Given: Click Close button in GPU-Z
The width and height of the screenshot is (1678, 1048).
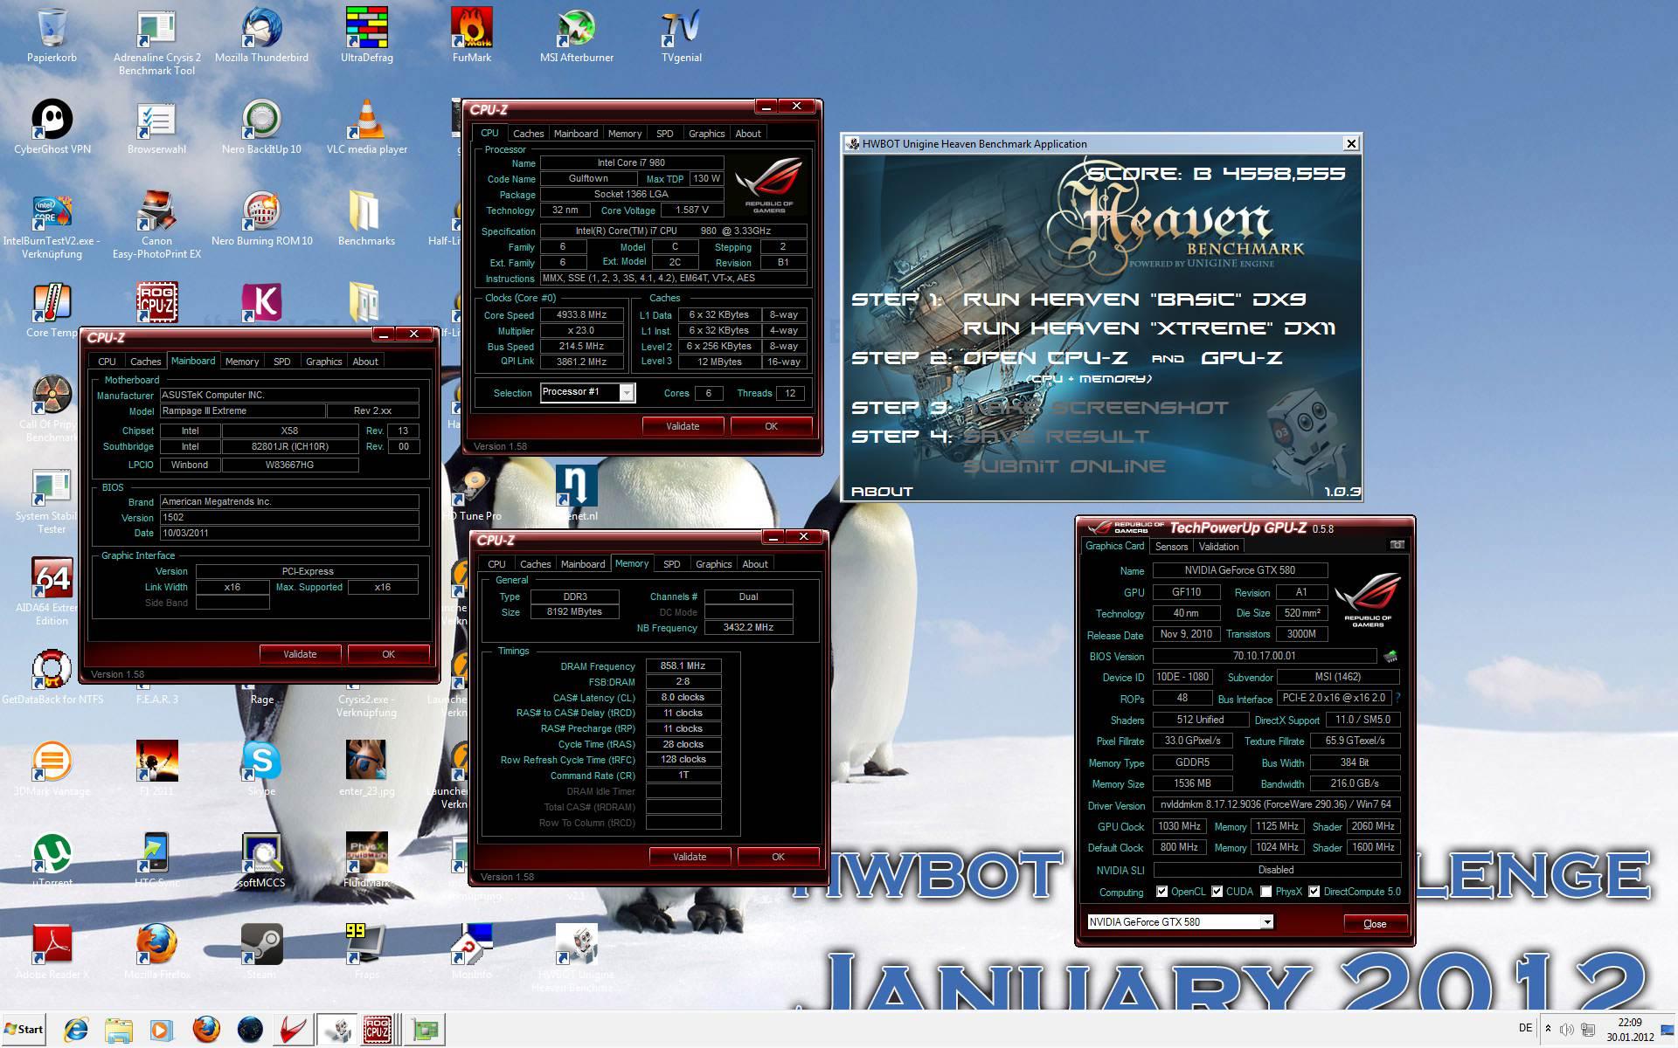Looking at the screenshot, I should 1375,924.
